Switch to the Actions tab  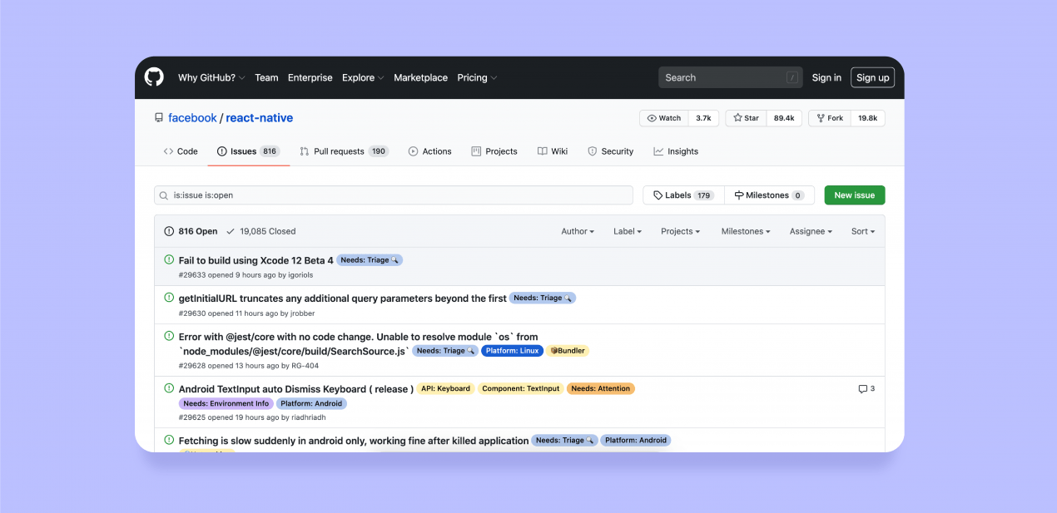click(429, 151)
